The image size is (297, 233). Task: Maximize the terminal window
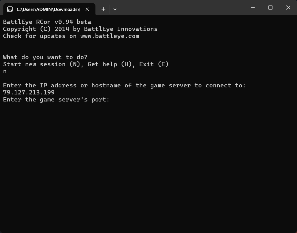point(270,8)
